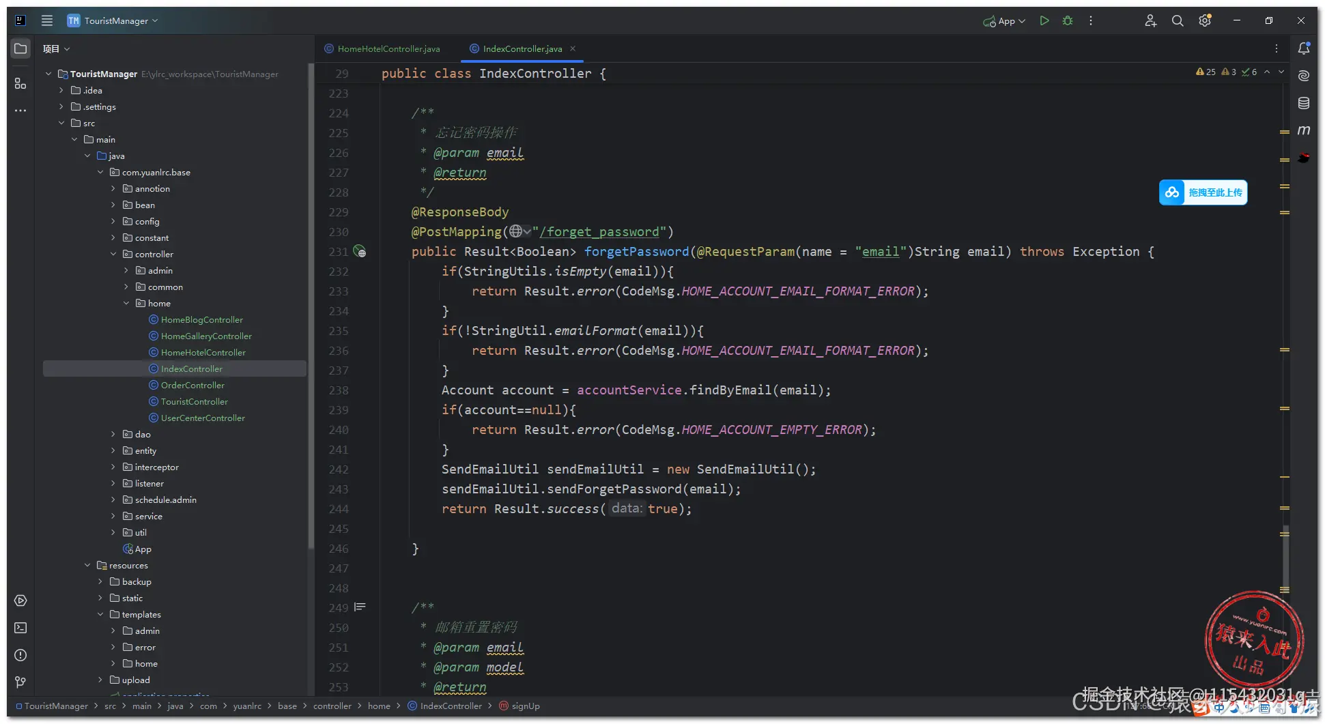1325x724 pixels.
Task: Expand the .settings folder
Action: pos(61,106)
